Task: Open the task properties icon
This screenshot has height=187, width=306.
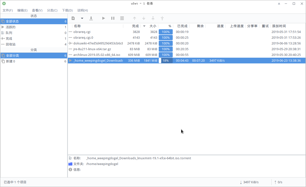Action: [x=122, y=18]
